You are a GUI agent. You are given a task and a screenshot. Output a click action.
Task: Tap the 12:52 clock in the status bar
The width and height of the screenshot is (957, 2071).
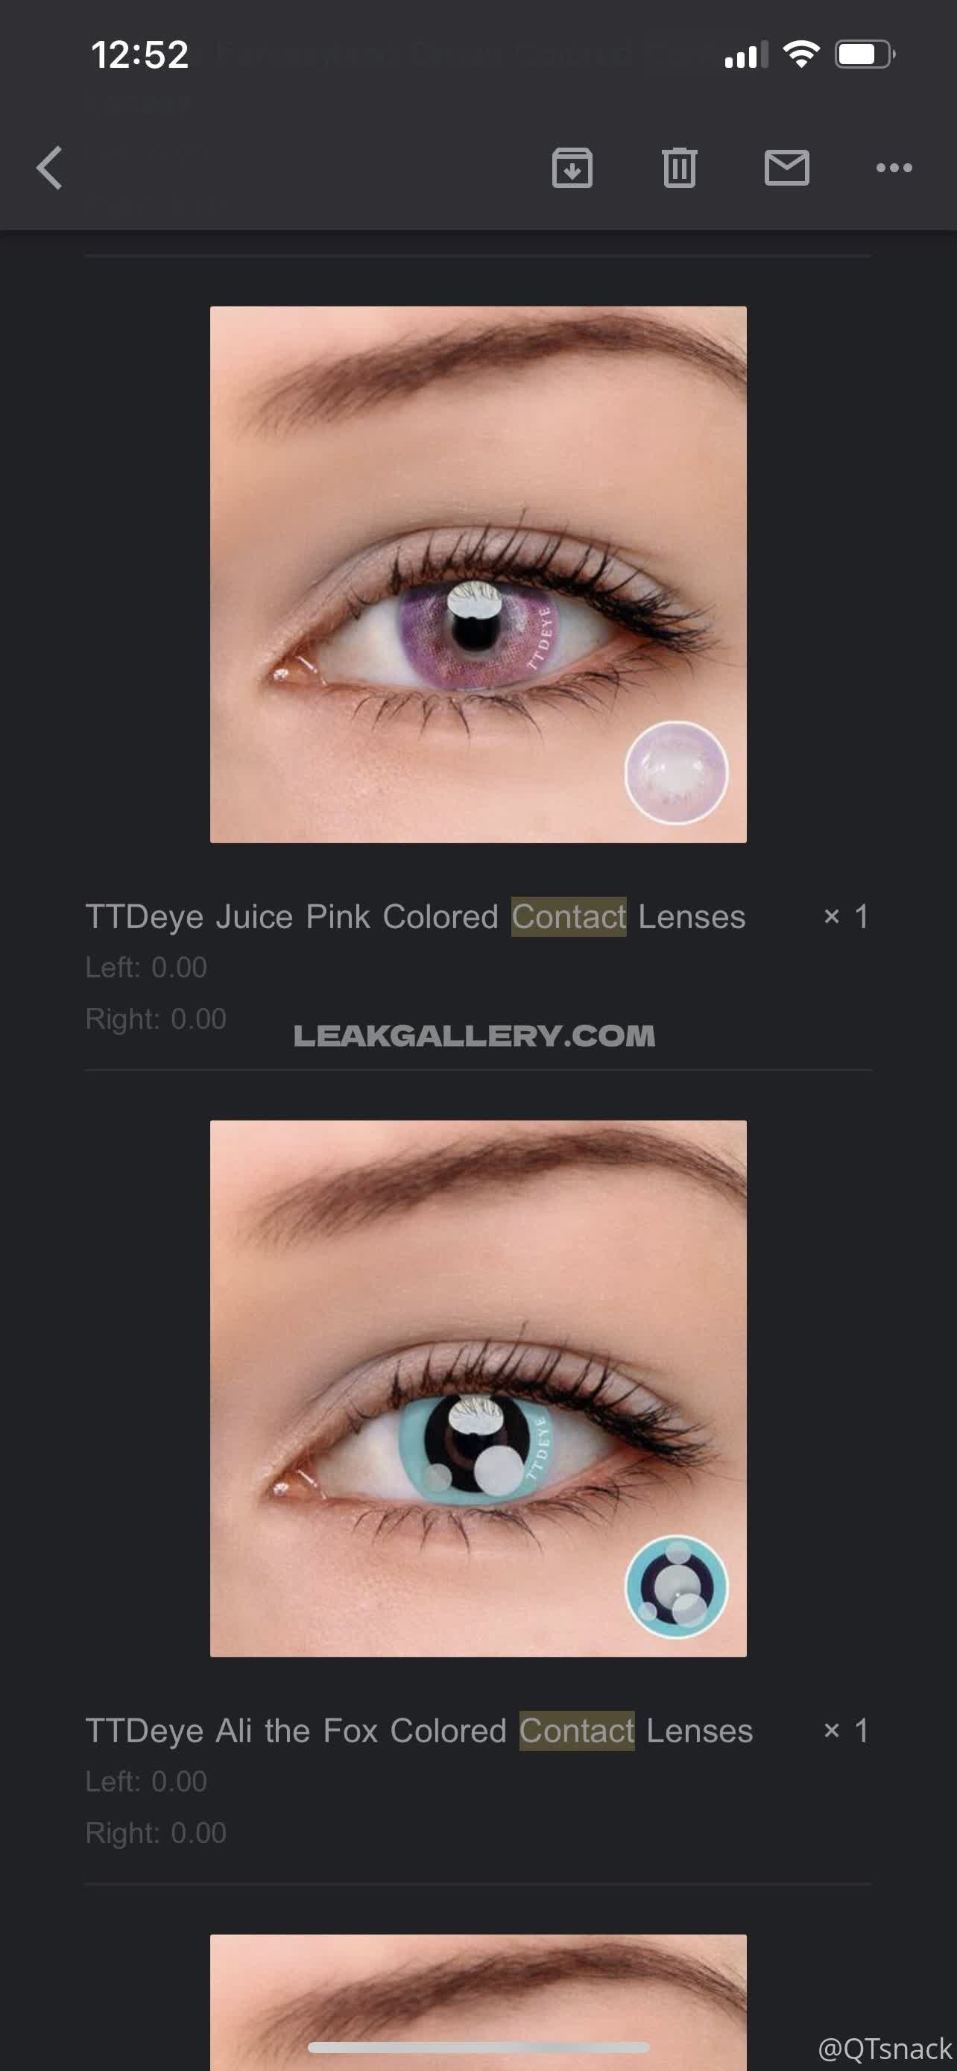140,55
